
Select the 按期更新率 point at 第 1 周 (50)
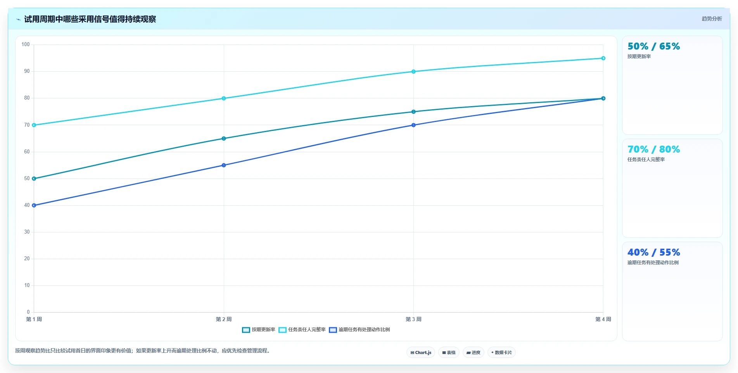tap(34, 179)
